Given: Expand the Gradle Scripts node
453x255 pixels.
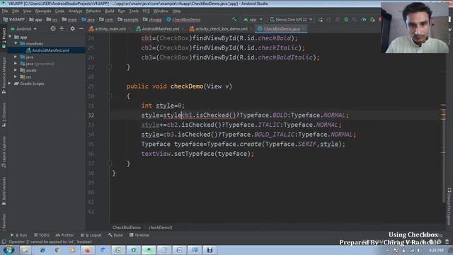Looking at the screenshot, I should (10, 84).
